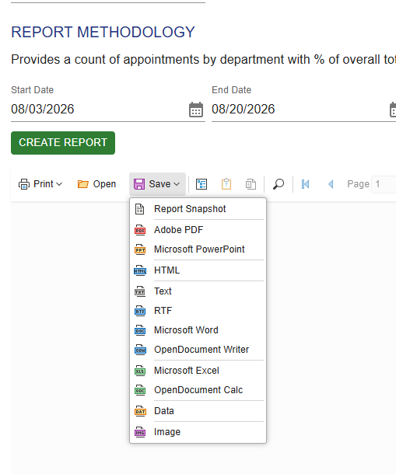Click the CREATE REPORT button
The image size is (396, 474).
[63, 143]
